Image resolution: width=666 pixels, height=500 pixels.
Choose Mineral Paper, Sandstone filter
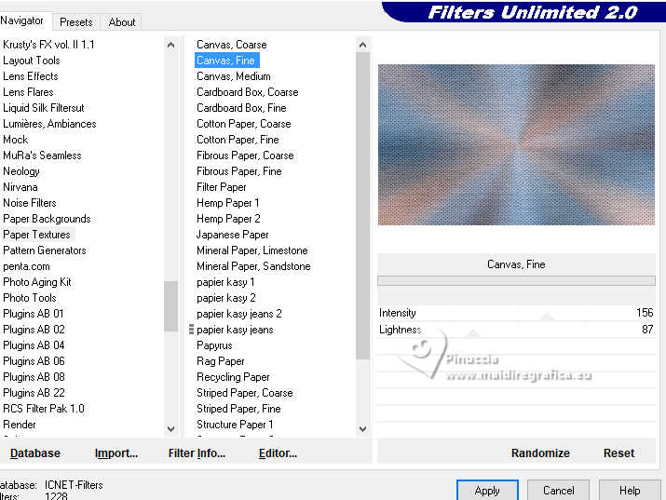coord(253,266)
